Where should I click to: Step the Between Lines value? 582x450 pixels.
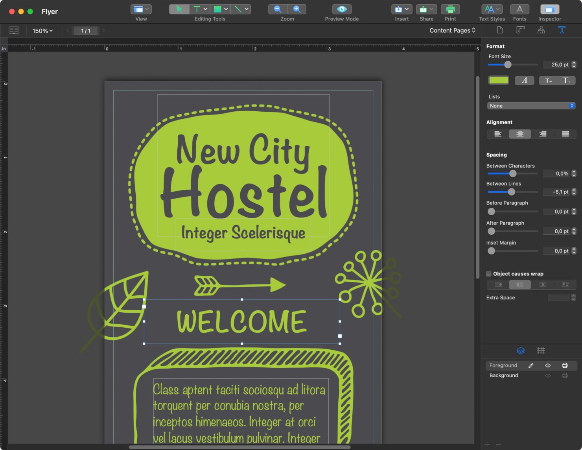(574, 192)
